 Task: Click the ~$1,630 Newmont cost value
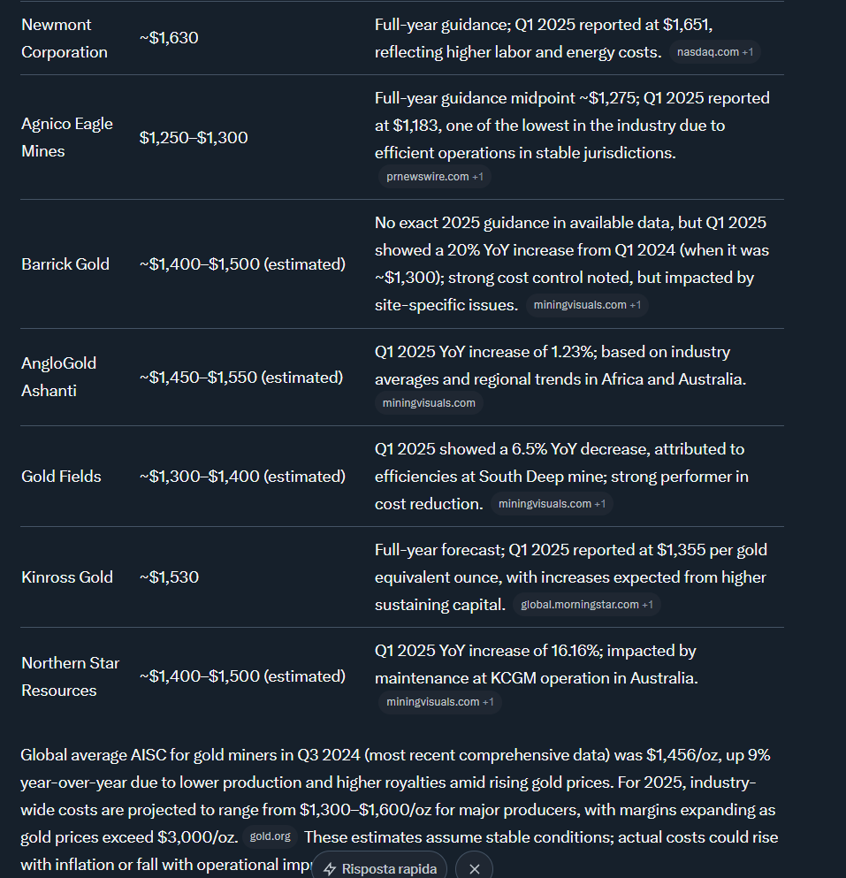169,38
